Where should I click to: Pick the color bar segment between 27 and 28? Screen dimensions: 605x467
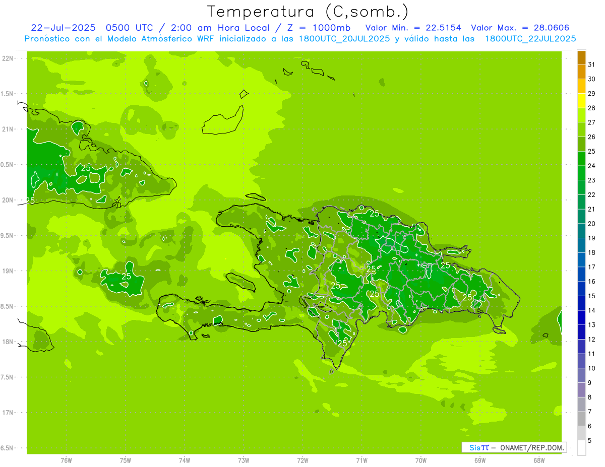point(581,115)
